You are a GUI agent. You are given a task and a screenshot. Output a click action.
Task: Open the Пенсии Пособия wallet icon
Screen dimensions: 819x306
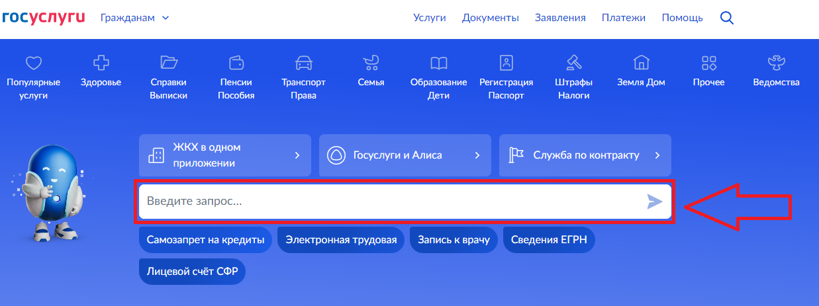click(236, 63)
